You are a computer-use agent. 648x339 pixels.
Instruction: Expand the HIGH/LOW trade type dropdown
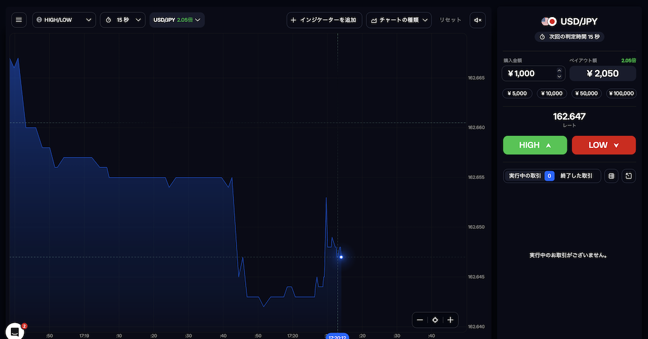64,20
